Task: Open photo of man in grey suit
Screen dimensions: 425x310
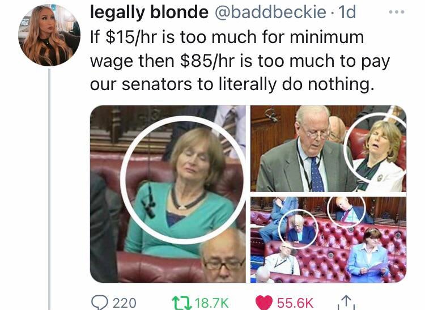Action: coord(328,148)
